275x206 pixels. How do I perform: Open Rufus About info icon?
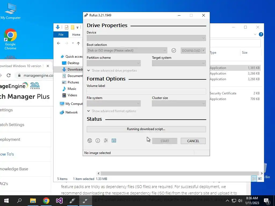98,141
